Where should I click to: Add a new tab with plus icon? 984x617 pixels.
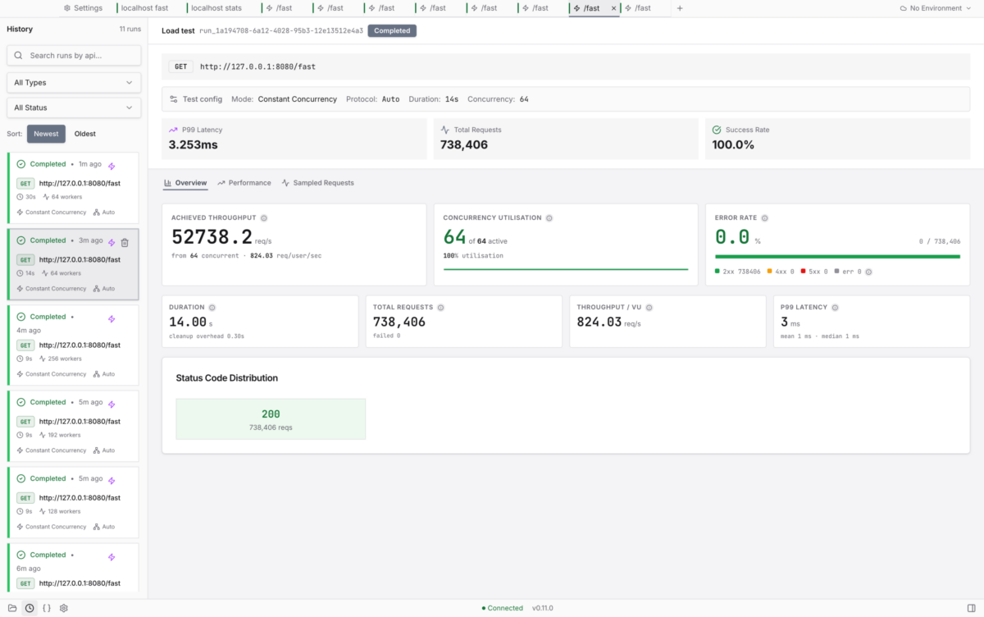[680, 8]
